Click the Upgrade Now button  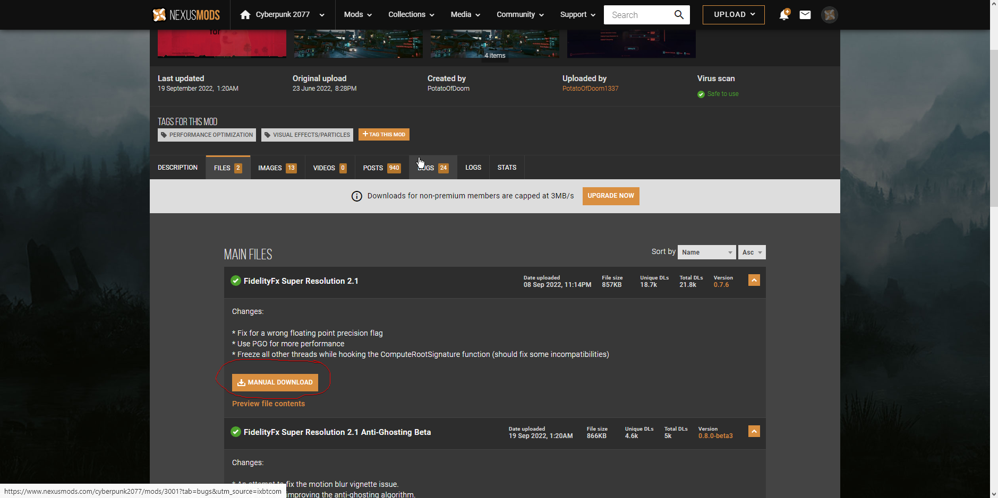pos(611,196)
